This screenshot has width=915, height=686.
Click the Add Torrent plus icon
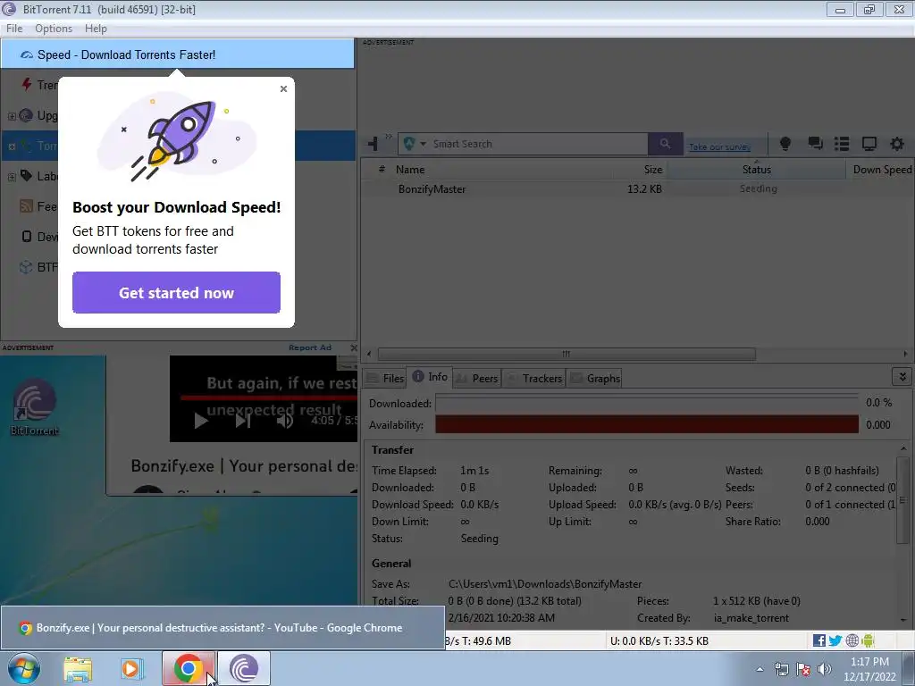[374, 144]
